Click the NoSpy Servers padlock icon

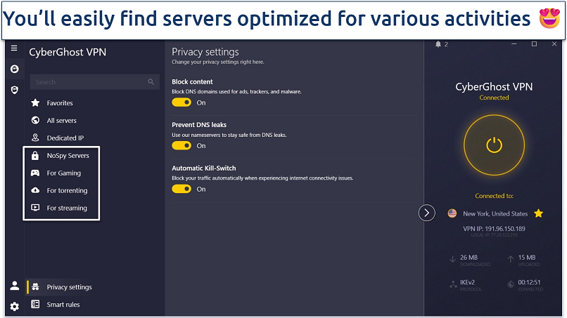(x=35, y=155)
